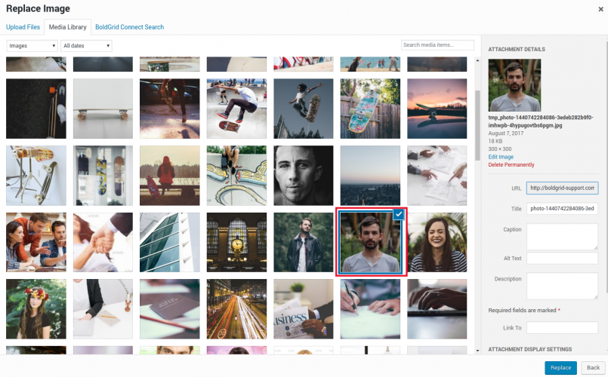Choose the station clock thumbnail
The image size is (608, 377).
(x=236, y=242)
